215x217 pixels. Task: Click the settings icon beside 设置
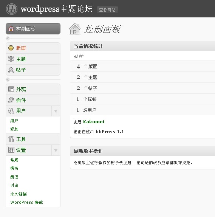click(x=11, y=150)
